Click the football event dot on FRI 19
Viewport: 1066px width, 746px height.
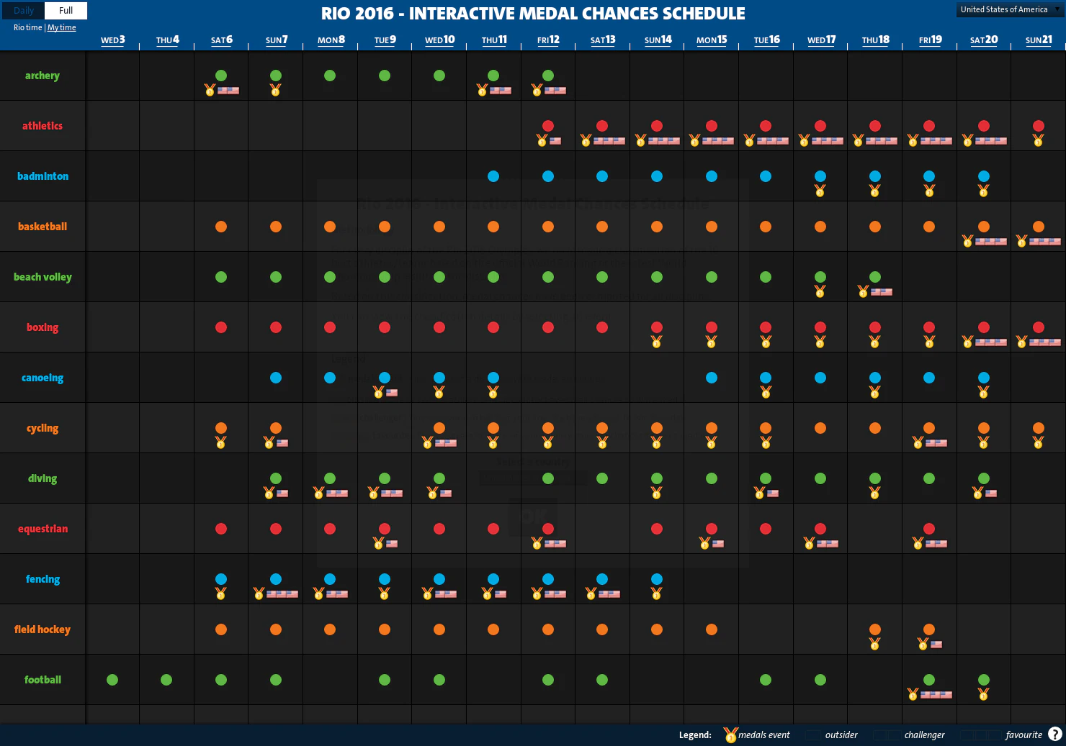point(929,680)
